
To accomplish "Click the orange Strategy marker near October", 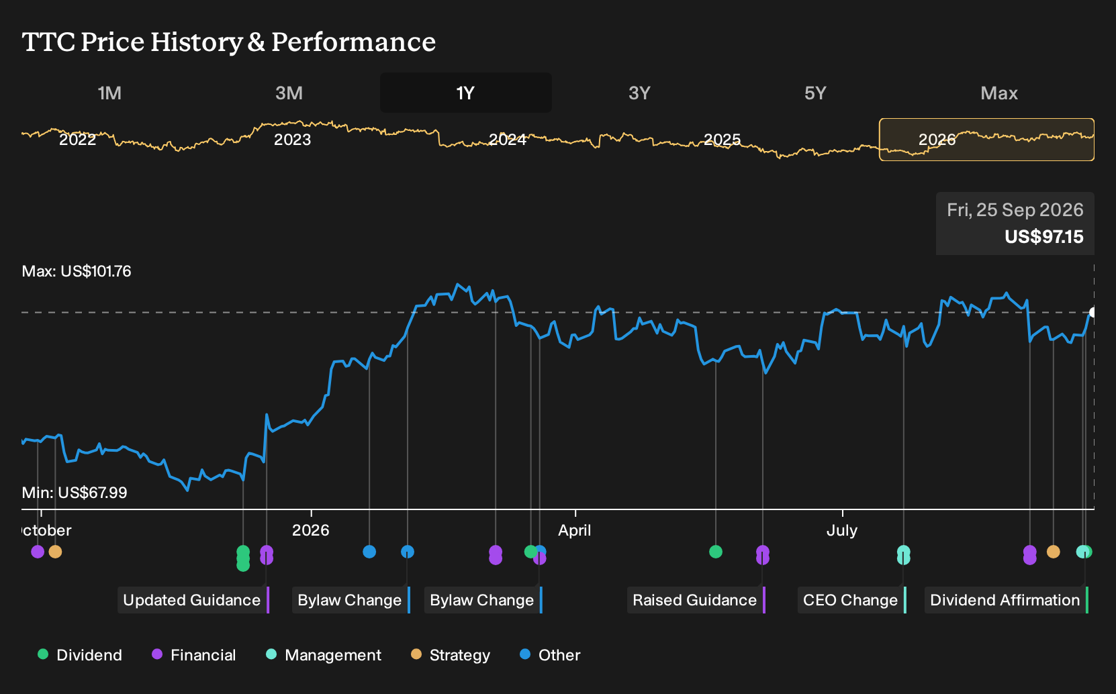I will pyautogui.click(x=55, y=552).
